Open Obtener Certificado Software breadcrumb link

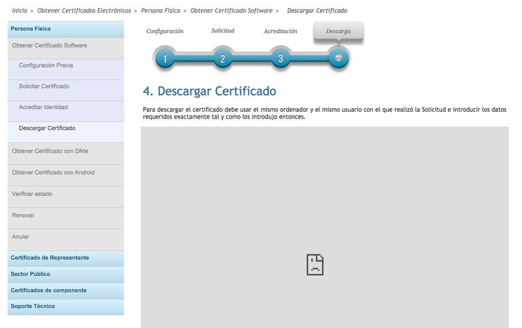pos(232,10)
